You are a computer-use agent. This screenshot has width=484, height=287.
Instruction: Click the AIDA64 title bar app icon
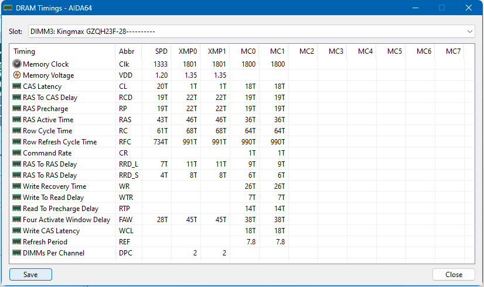(x=8, y=8)
